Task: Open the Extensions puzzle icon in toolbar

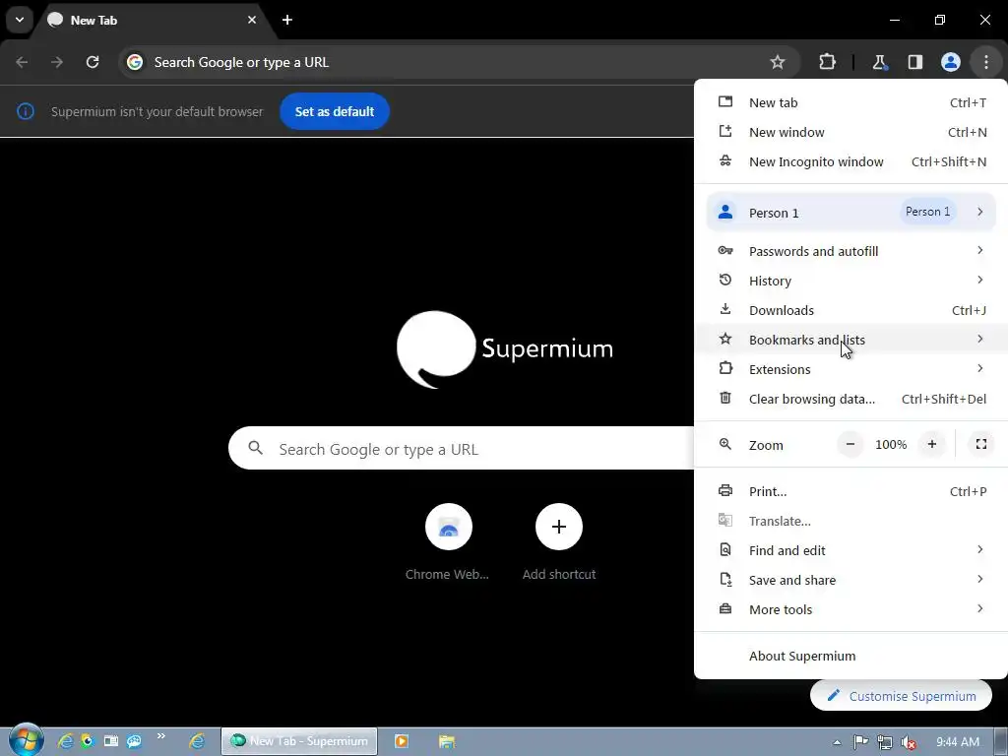Action: coord(827,62)
